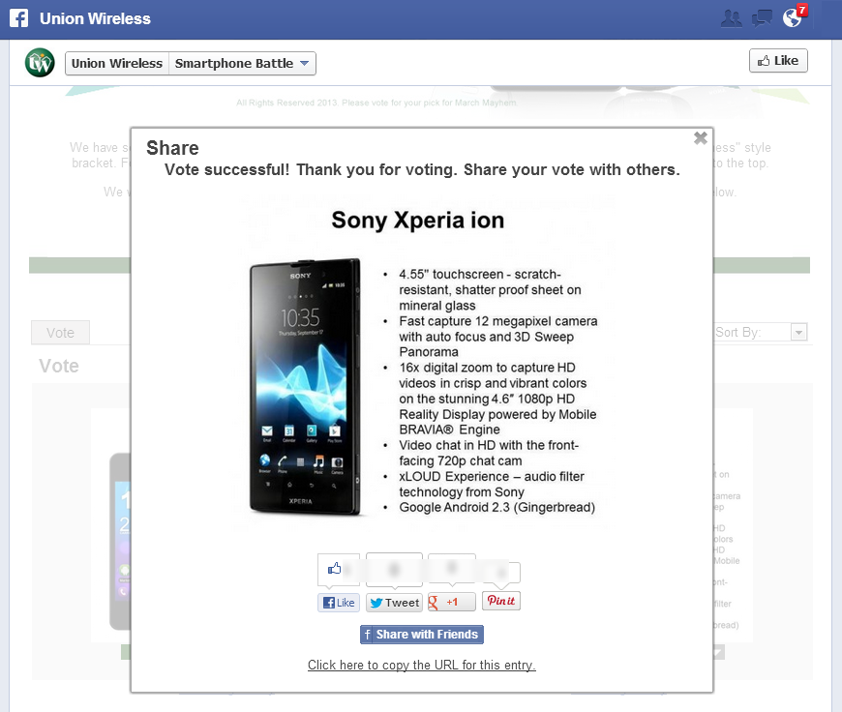This screenshot has width=842, height=712.
Task: Open the Sort By dropdown in background
Action: point(798,333)
